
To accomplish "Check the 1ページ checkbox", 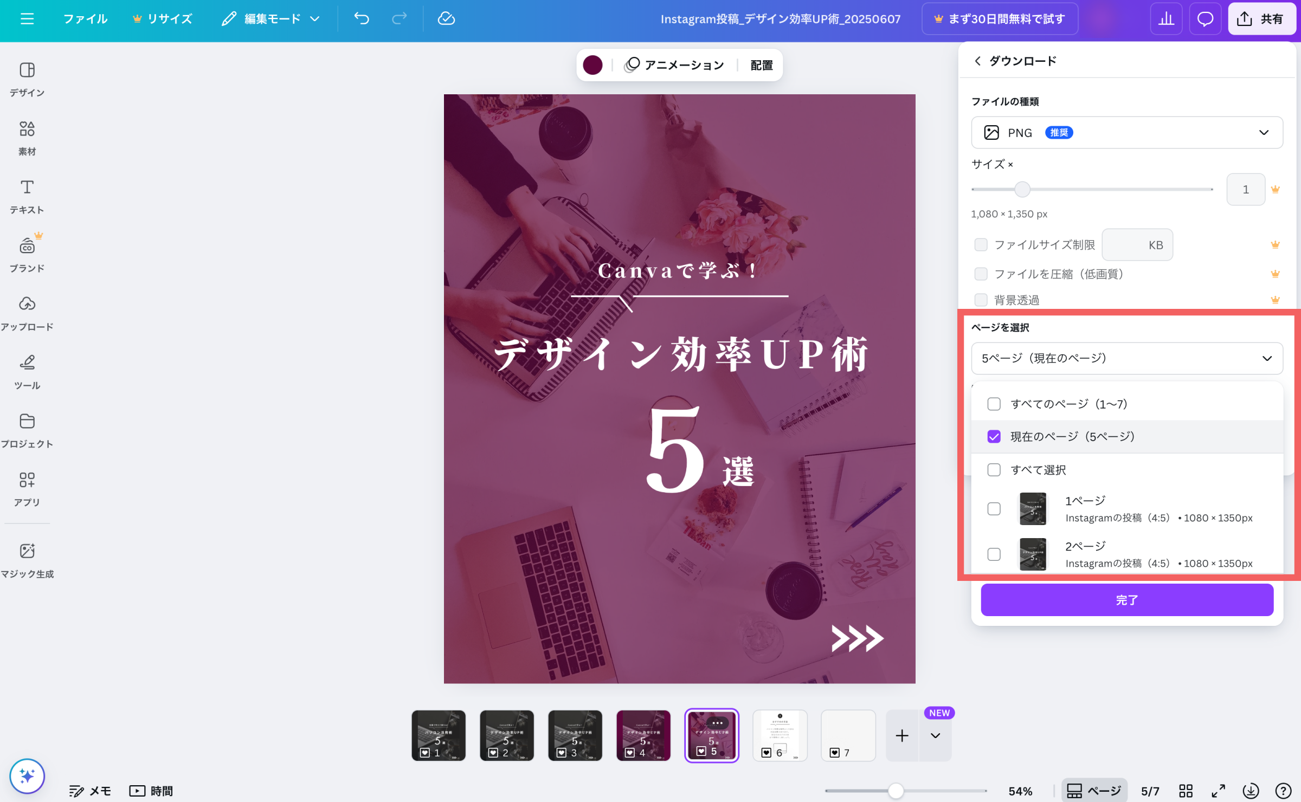I will (x=994, y=508).
